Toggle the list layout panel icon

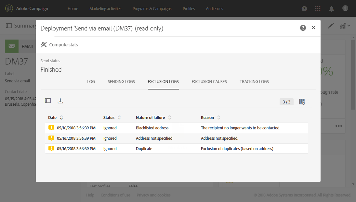point(47,101)
